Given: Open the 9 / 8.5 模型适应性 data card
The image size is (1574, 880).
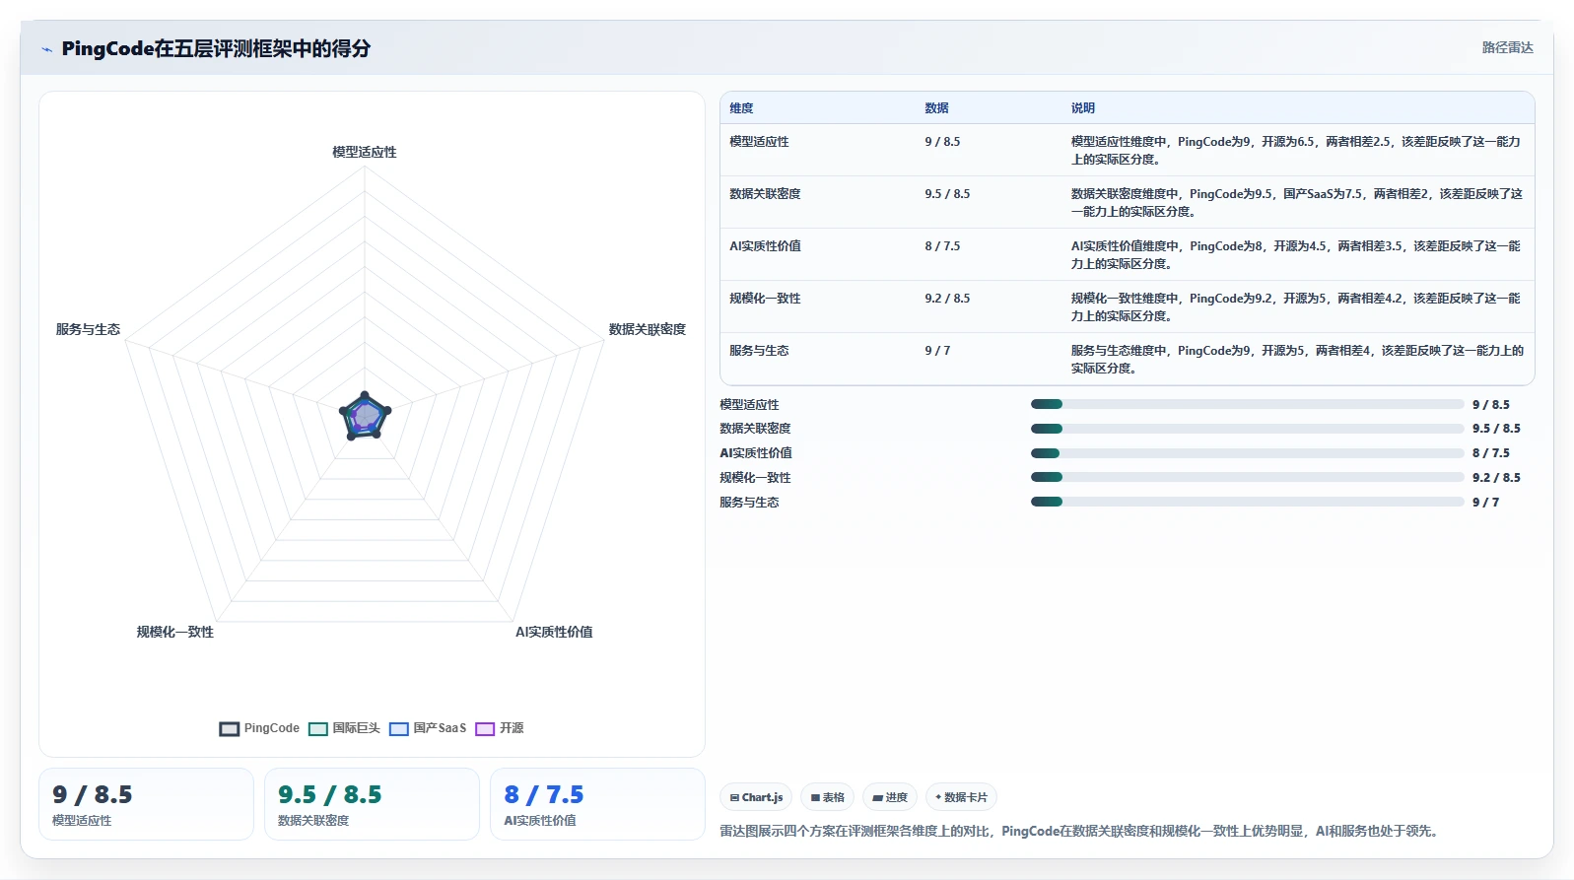Looking at the screenshot, I should click(146, 804).
